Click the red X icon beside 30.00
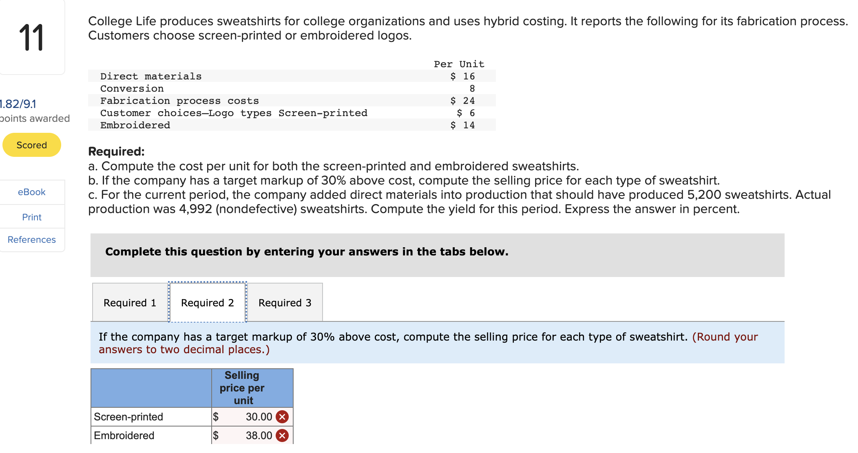The height and width of the screenshot is (453, 858). (281, 416)
